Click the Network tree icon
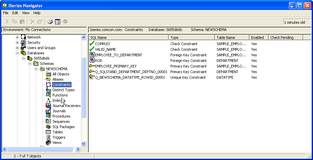The width and height of the screenshot is (313, 160). pyautogui.click(x=23, y=37)
